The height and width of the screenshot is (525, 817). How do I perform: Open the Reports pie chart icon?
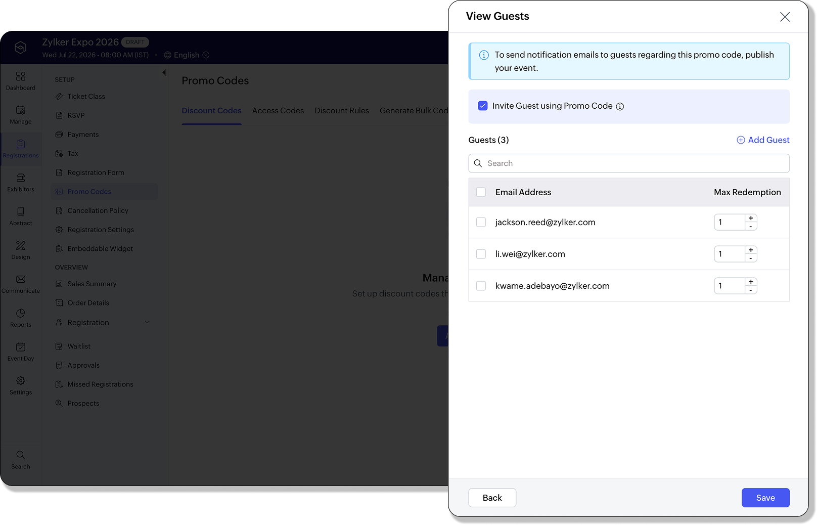pos(21,314)
